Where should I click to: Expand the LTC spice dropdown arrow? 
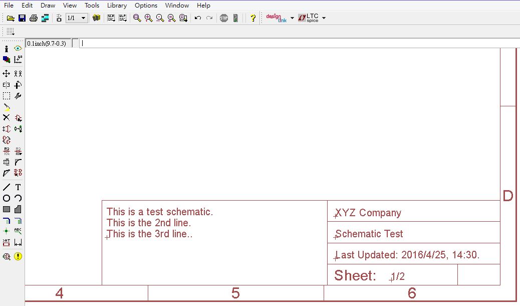pos(324,18)
